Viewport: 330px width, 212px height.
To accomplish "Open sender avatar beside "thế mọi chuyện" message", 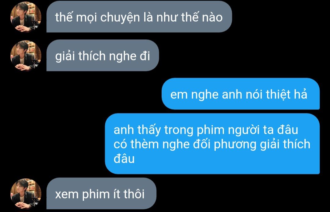I will 26,17.
